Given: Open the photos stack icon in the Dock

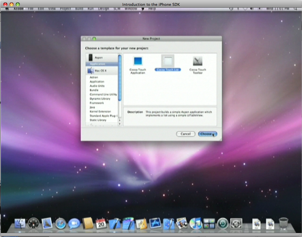Looking at the screenshot, I should point(182,223).
